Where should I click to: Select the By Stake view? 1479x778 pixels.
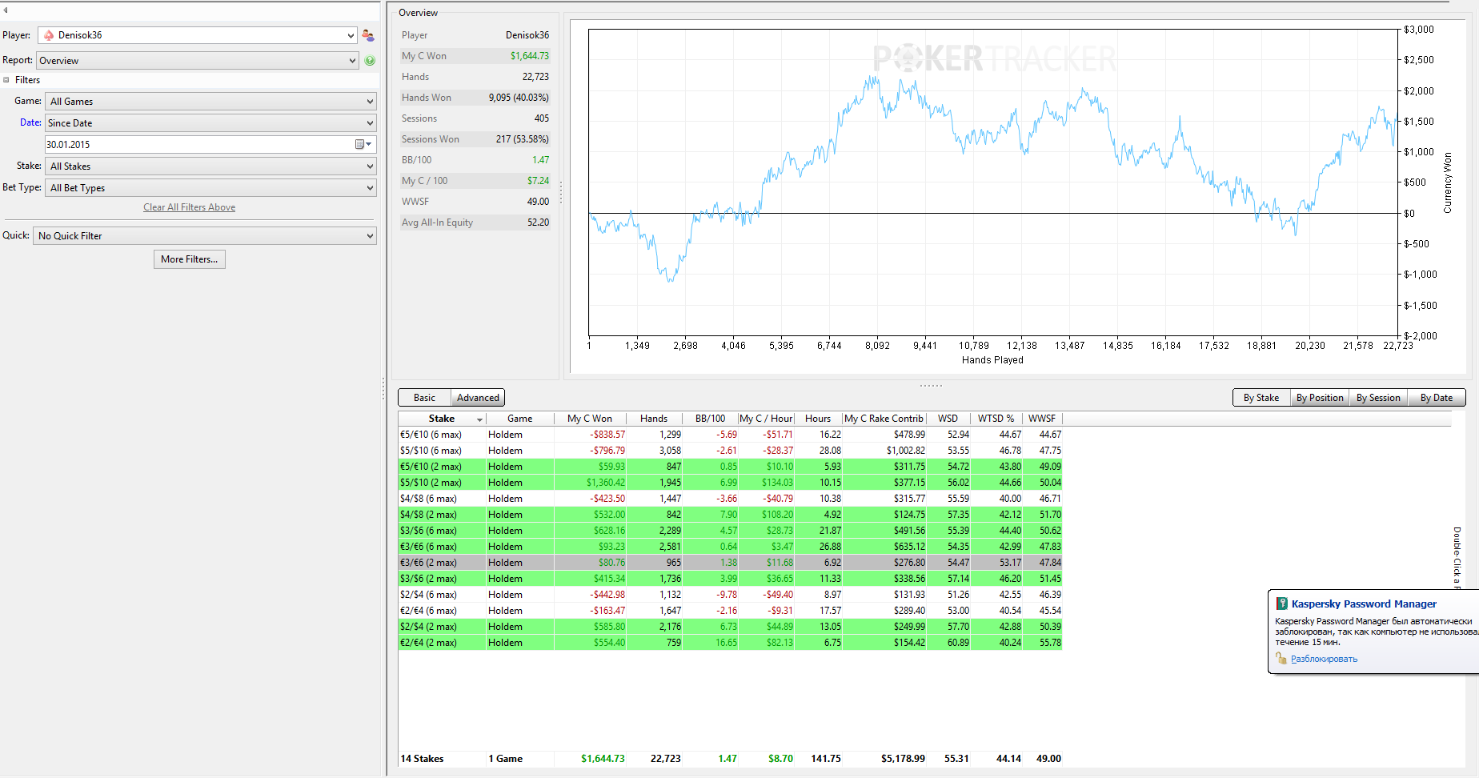coord(1261,398)
